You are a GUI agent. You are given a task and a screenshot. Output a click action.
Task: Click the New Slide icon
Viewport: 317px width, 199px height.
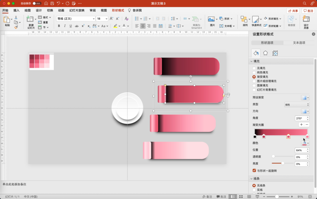(x=30, y=19)
